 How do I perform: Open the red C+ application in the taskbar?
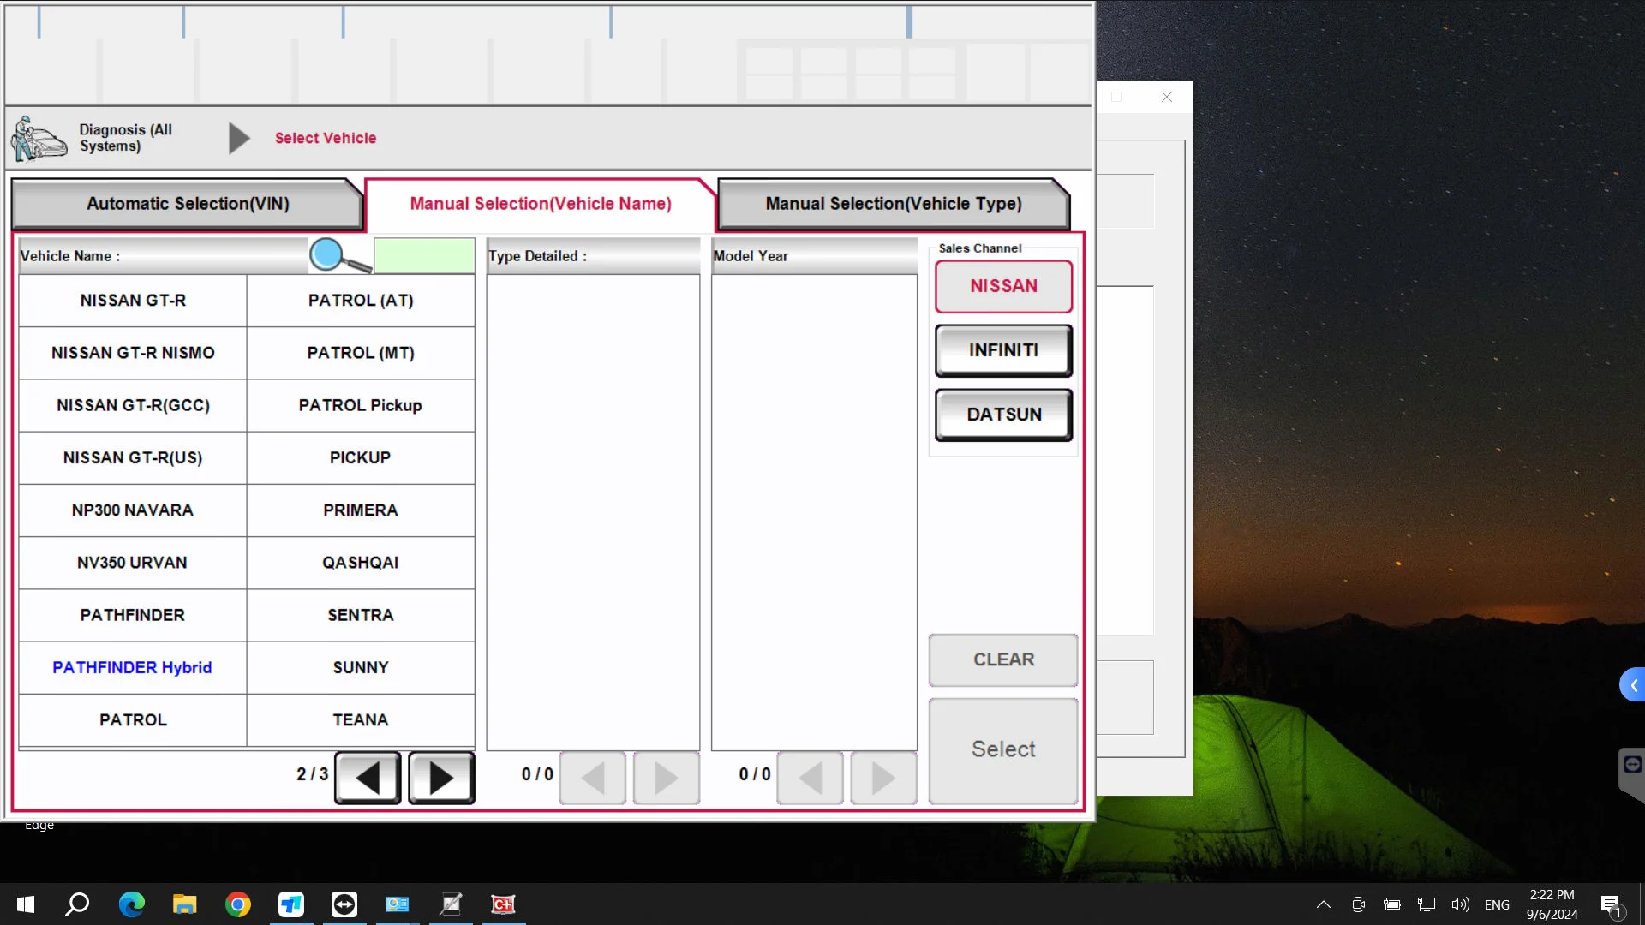(x=503, y=904)
